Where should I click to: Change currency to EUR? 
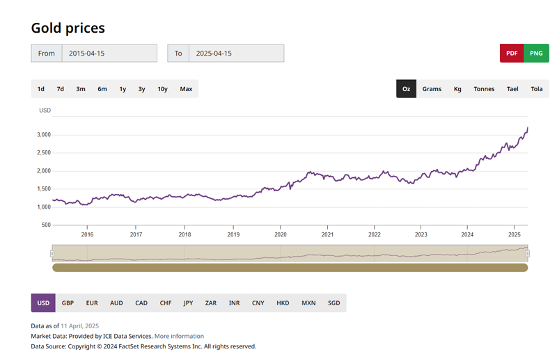pos(92,303)
